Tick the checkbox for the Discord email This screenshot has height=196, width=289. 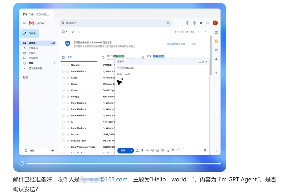tap(63, 134)
